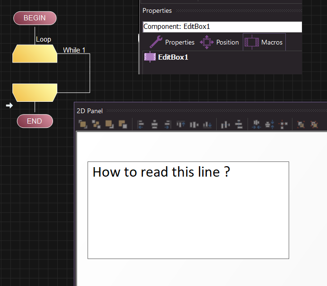Viewport: 327px width, 286px height.
Task: Align objects to horizontal center
Action: point(155,125)
